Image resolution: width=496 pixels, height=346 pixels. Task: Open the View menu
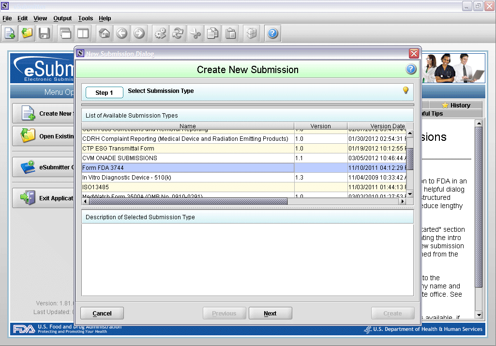tap(40, 18)
